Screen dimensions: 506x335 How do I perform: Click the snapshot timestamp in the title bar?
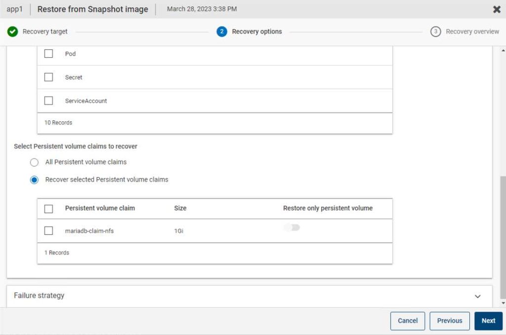(200, 9)
